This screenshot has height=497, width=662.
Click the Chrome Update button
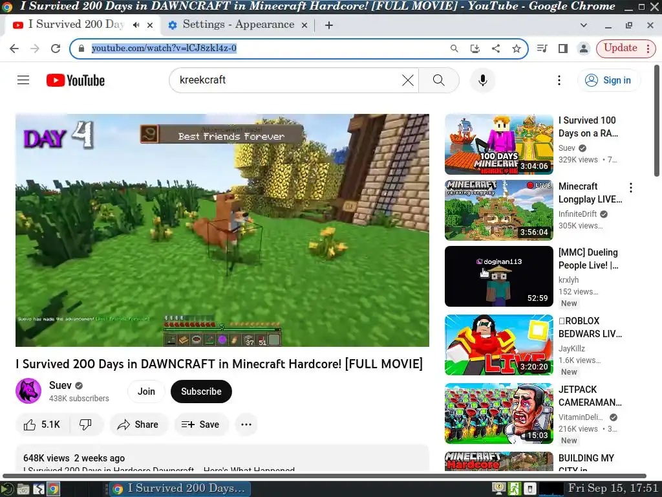(x=620, y=48)
